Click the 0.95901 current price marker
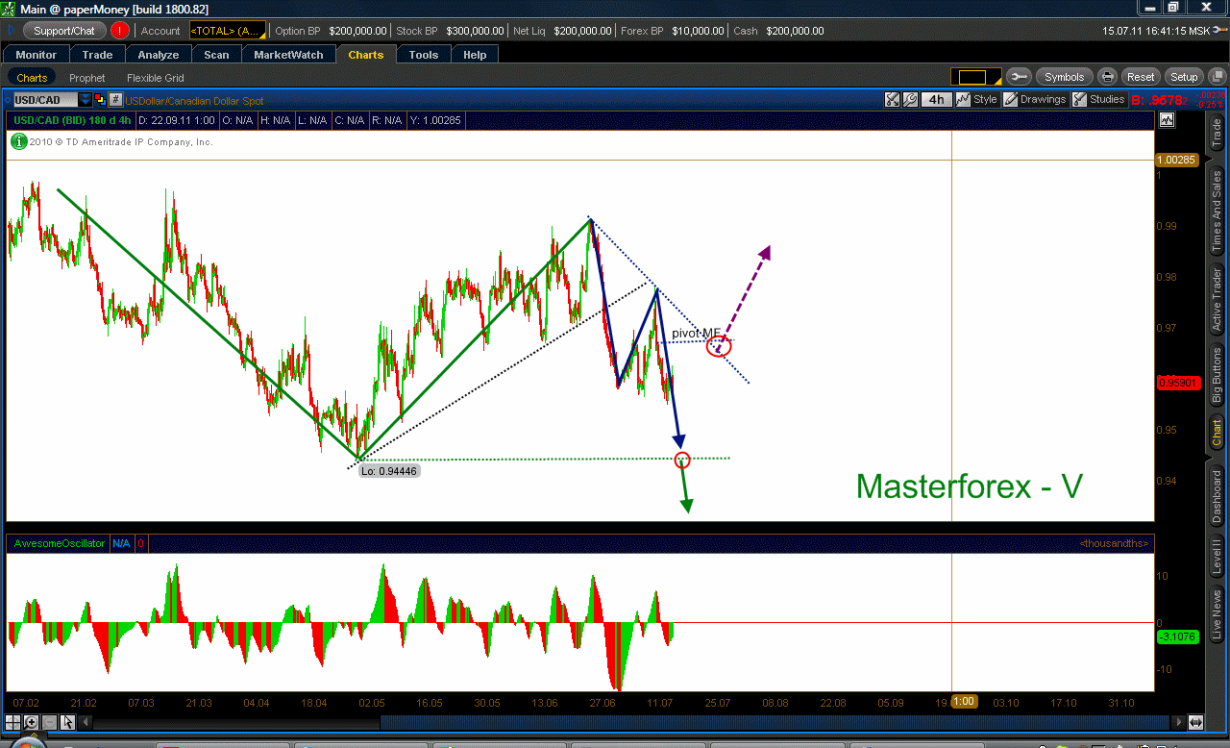Screen dimensions: 1230x748 click(x=1177, y=383)
